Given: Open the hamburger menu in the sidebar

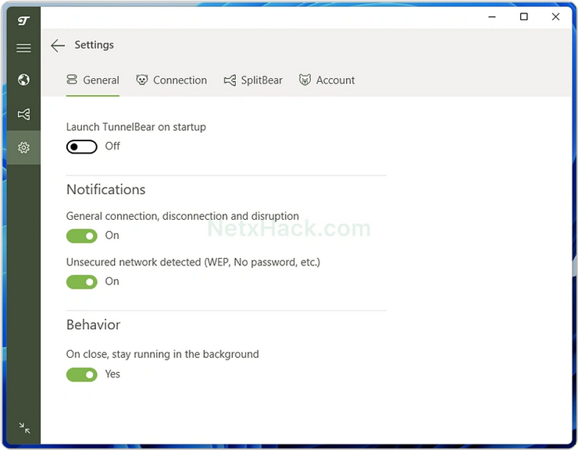Looking at the screenshot, I should [23, 48].
